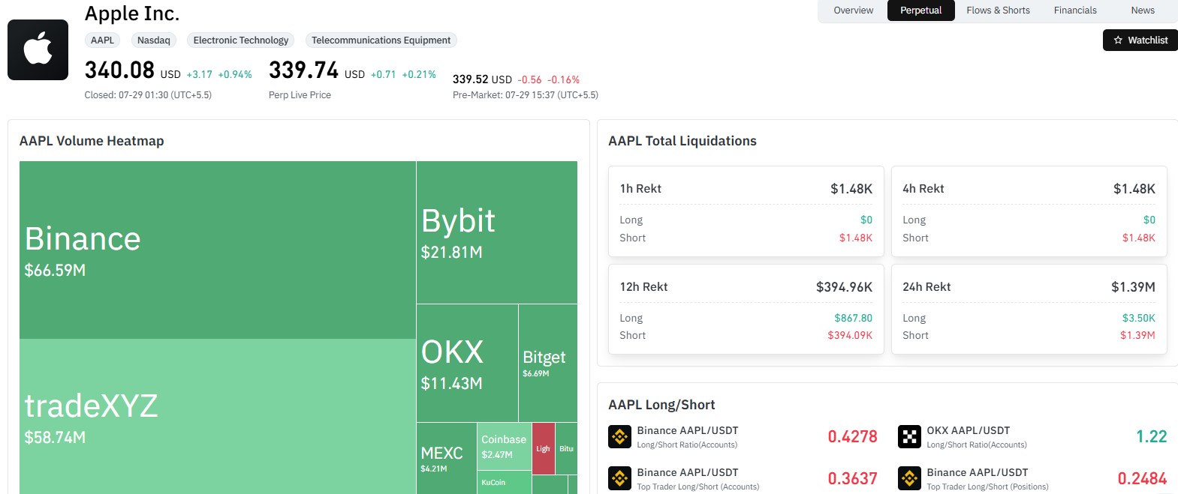Click the AAPL ticker tag
Viewport: 1178px width, 494px height.
pos(103,40)
